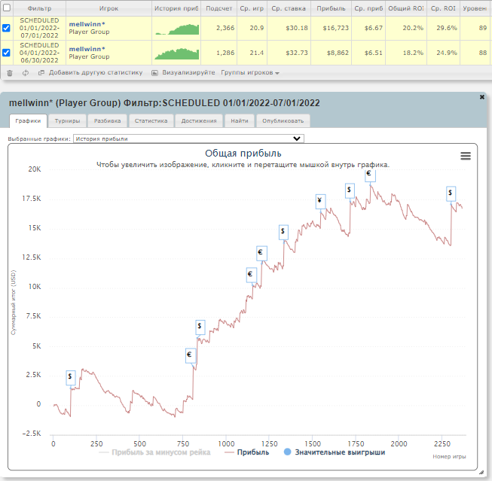Open the История прибыли chart selector dropdown
The image size is (492, 481).
click(x=188, y=139)
